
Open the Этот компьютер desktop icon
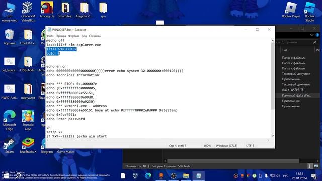[9, 12]
